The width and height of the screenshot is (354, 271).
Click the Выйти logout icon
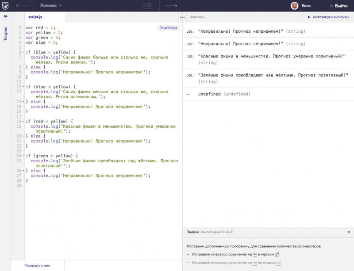pyautogui.click(x=331, y=6)
